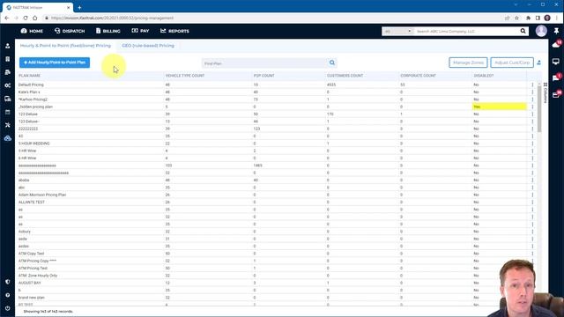Sort by CUSTOMERS COUNT column header
The image size is (564, 317).
(x=345, y=76)
